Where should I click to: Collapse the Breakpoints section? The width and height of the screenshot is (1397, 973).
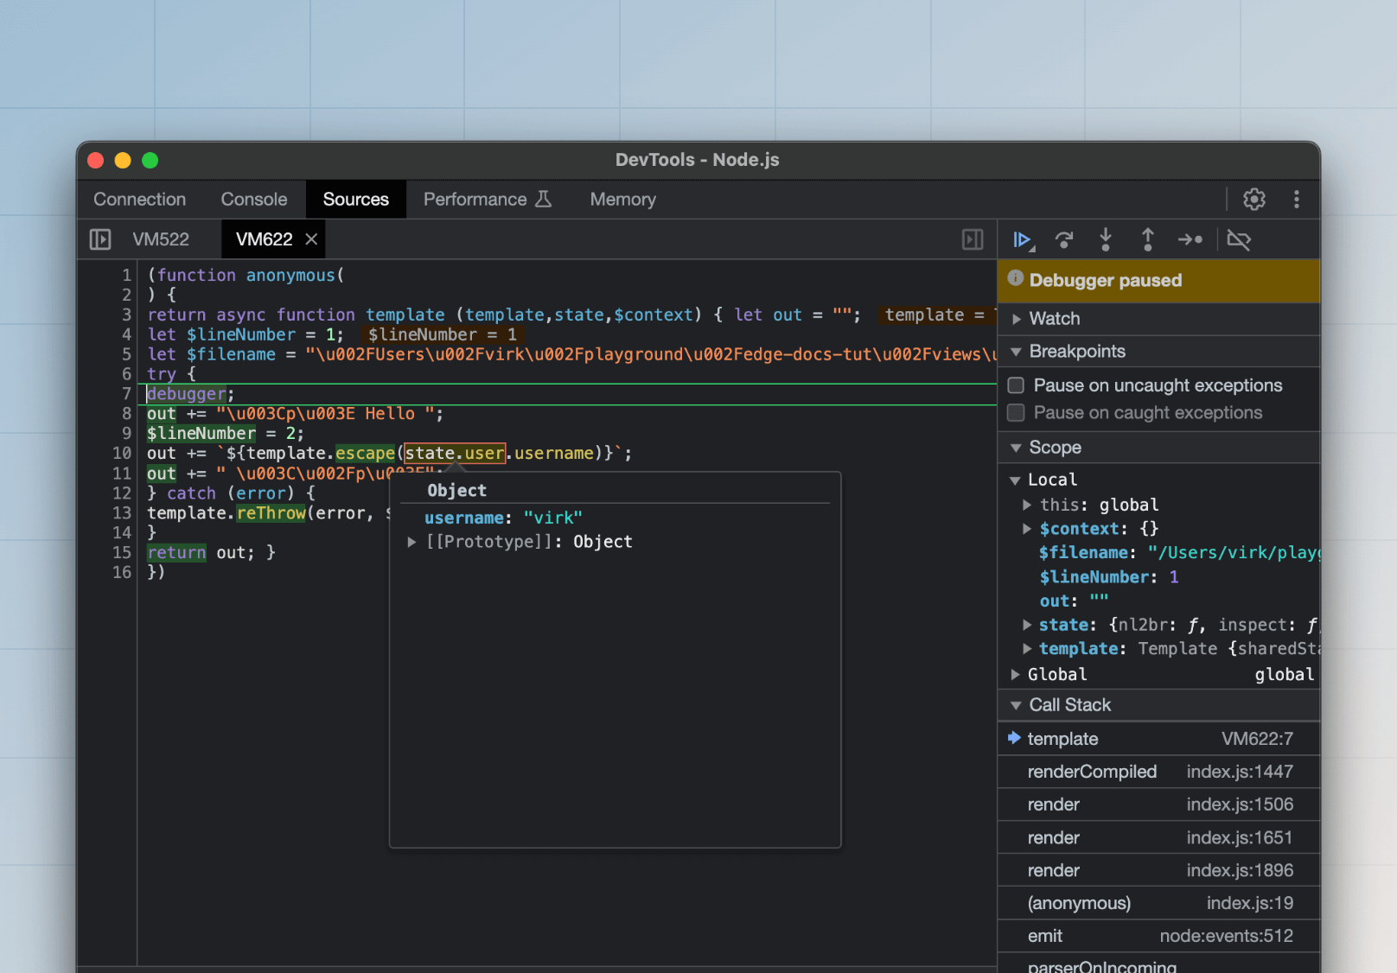pos(1017,352)
